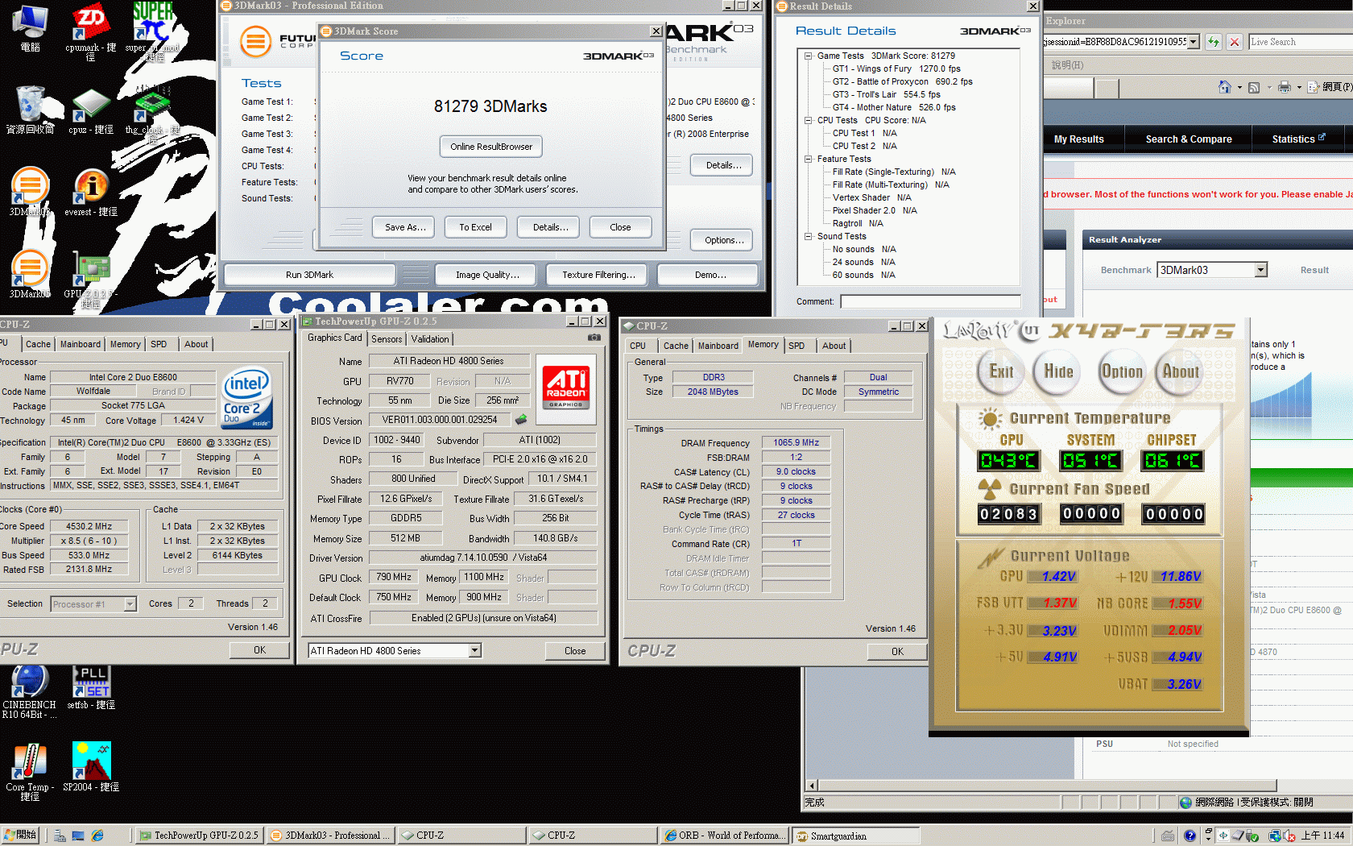
Task: Click the Options... button in 3DMark03
Action: 723,240
